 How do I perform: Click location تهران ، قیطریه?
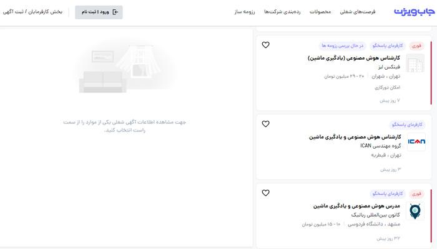[x=386, y=155]
